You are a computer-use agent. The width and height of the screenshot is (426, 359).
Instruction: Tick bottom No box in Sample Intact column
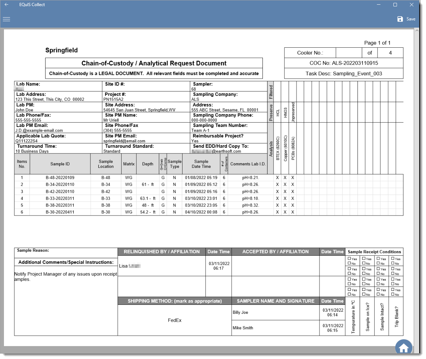[x=378, y=294]
